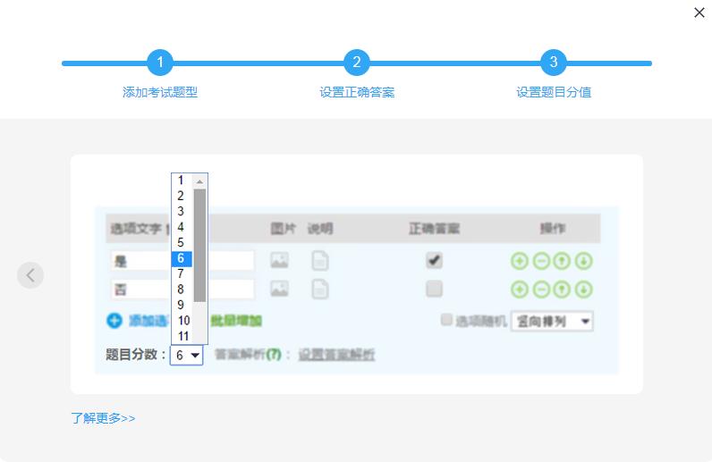Go to step 1 添加考试题型

click(160, 63)
